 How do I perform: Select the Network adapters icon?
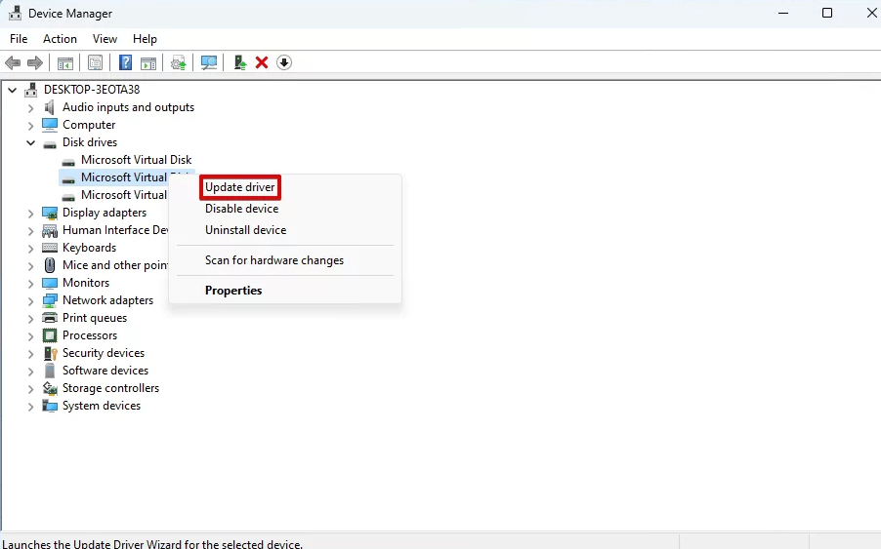tap(50, 300)
